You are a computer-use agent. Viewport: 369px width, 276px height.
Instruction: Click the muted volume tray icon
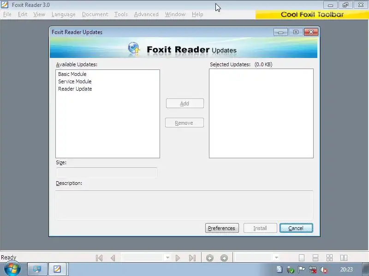tap(324, 270)
